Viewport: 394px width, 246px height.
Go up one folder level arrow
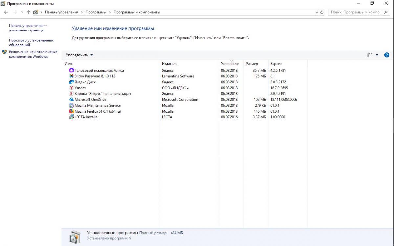(x=29, y=12)
